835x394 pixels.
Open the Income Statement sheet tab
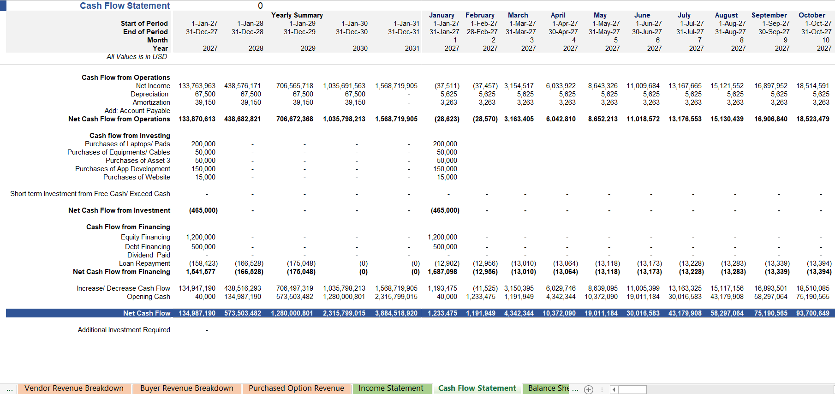tap(391, 388)
